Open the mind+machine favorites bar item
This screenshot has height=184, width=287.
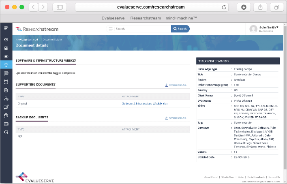(181, 18)
